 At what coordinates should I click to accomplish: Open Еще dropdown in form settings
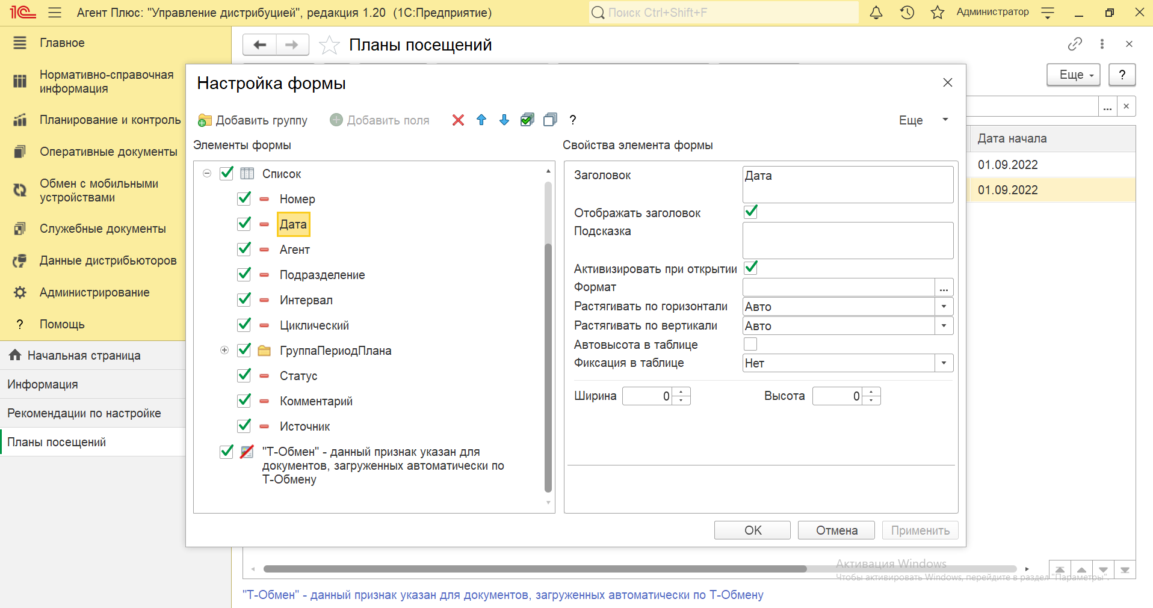pos(924,120)
